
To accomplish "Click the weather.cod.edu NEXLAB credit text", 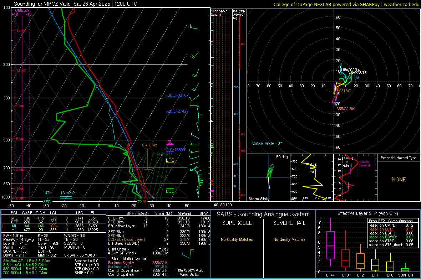I will 346,4.
